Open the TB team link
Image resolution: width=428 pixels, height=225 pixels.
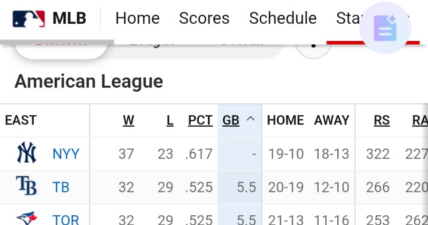(x=61, y=186)
